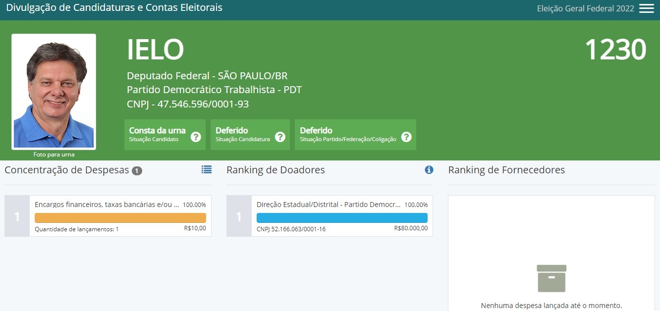The height and width of the screenshot is (311, 660).
Task: Click help icon for Situação Candidatura
Action: 280,137
